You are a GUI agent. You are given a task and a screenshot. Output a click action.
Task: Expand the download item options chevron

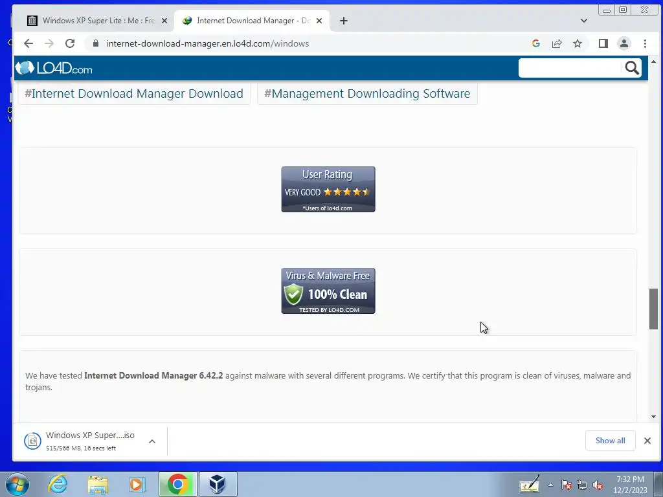[x=152, y=441]
